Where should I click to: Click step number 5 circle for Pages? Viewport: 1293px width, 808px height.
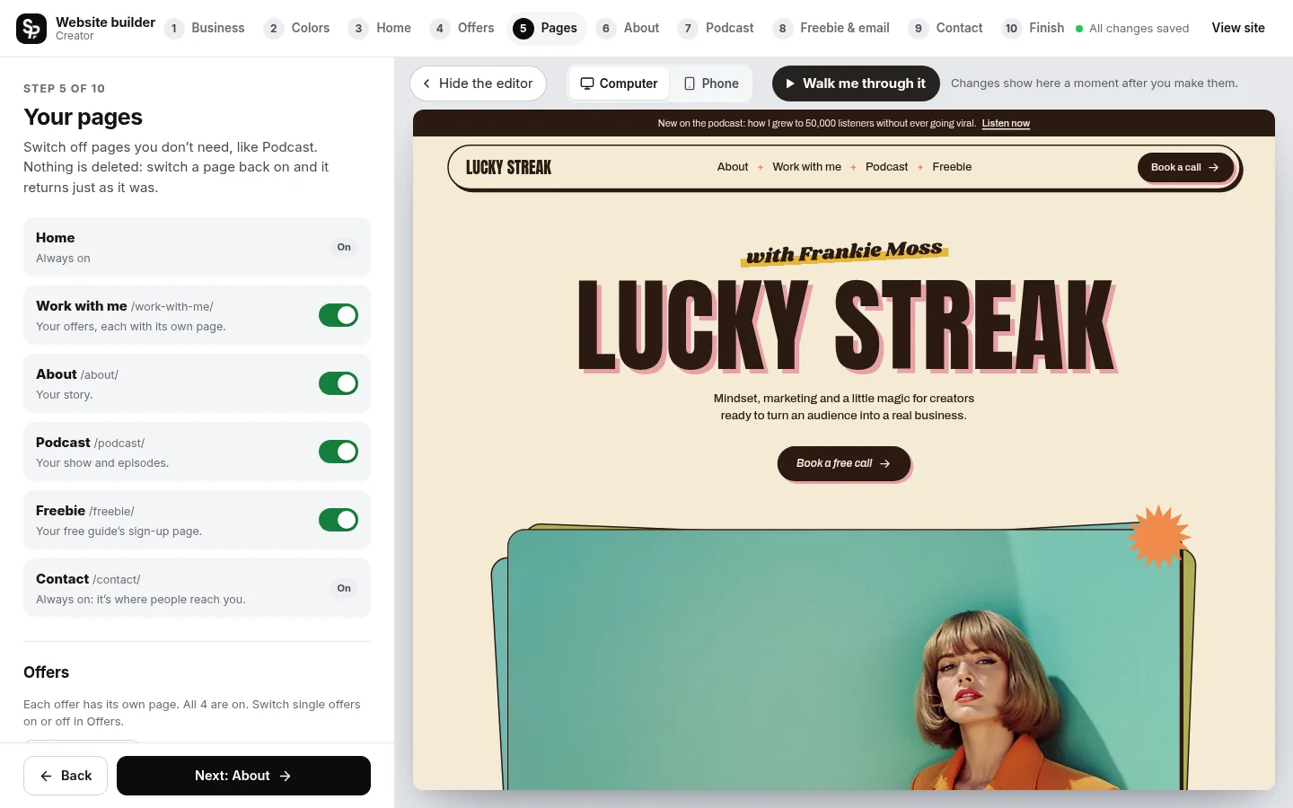coord(523,29)
